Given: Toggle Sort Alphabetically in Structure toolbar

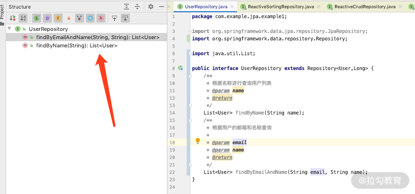Looking at the screenshot, I should click(23, 18).
